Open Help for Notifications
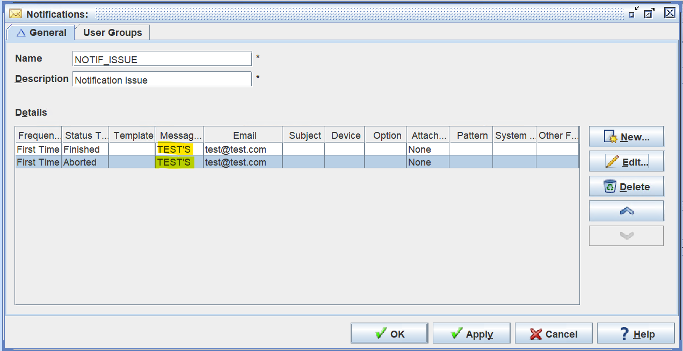Viewport: 683px width, 351px height. 636,333
